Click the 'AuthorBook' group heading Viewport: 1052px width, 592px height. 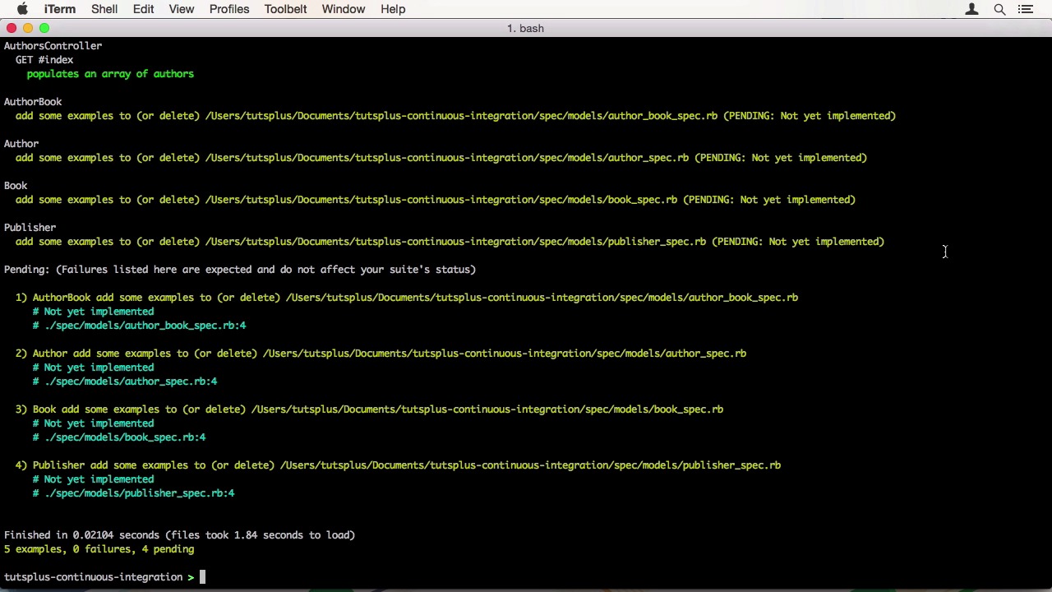click(33, 102)
